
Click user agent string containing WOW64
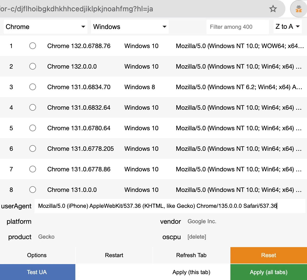[x=240, y=46]
